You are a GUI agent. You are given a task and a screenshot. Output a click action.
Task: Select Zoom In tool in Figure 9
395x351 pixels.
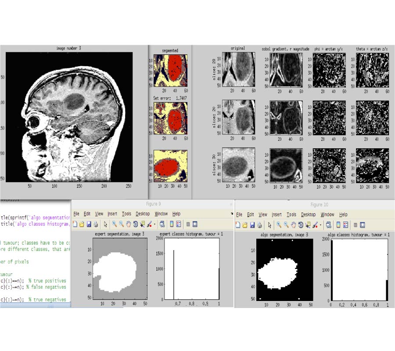coord(114,224)
